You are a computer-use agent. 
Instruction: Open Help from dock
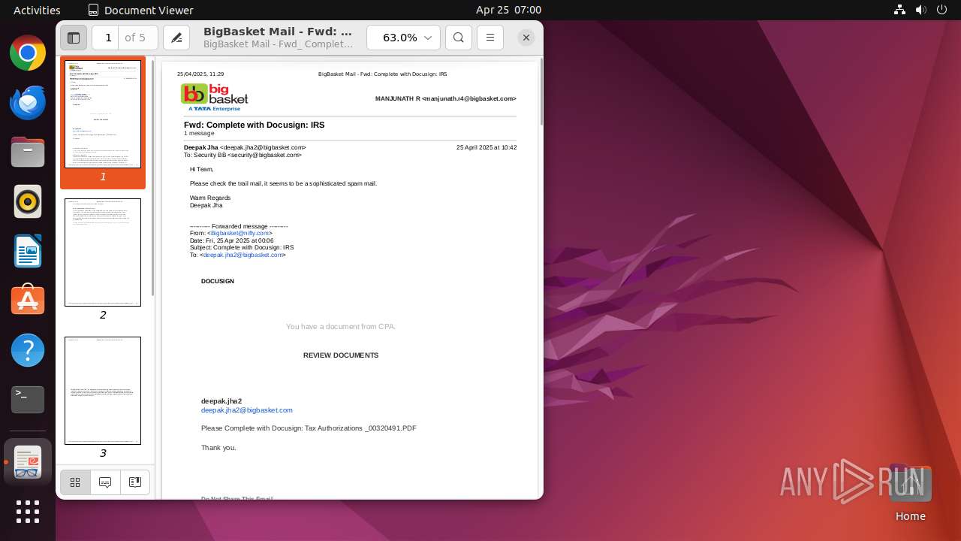point(28,351)
